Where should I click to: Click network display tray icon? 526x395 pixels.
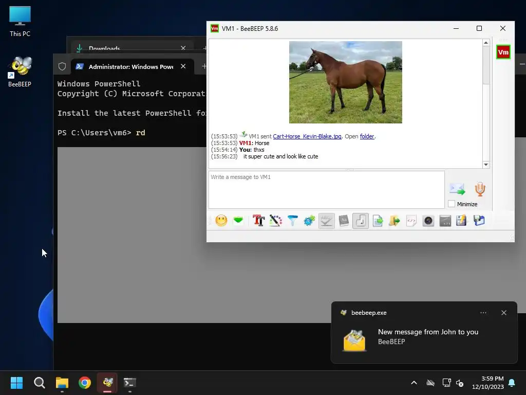tap(446, 383)
